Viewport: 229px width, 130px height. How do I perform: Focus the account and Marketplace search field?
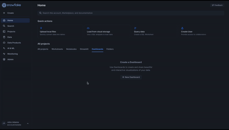131,13
